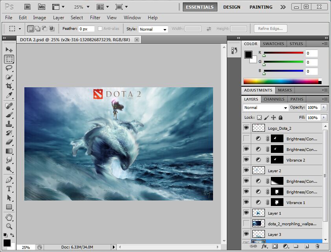
Task: Click the Refine Edge button
Action: [270, 28]
